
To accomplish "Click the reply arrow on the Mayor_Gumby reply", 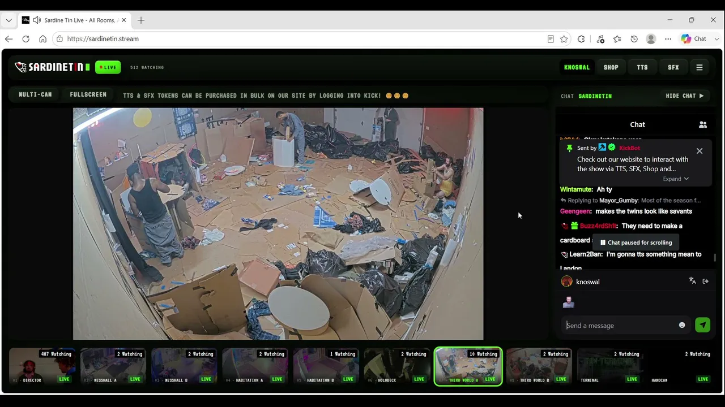I will pos(563,201).
